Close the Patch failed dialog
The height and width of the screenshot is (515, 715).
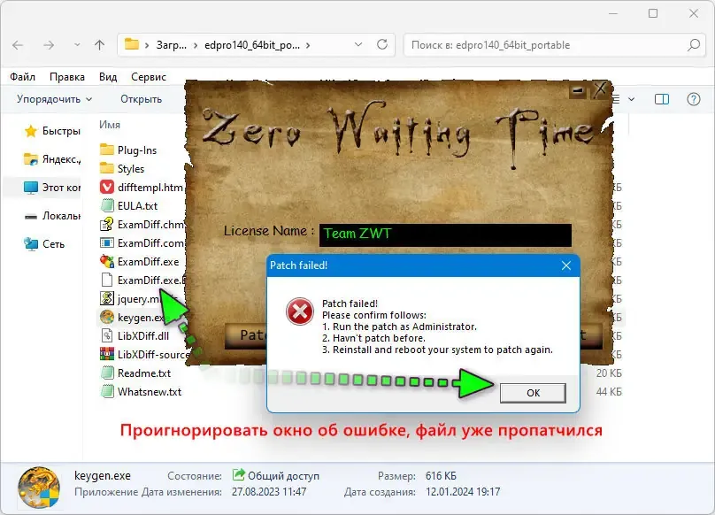(x=565, y=265)
